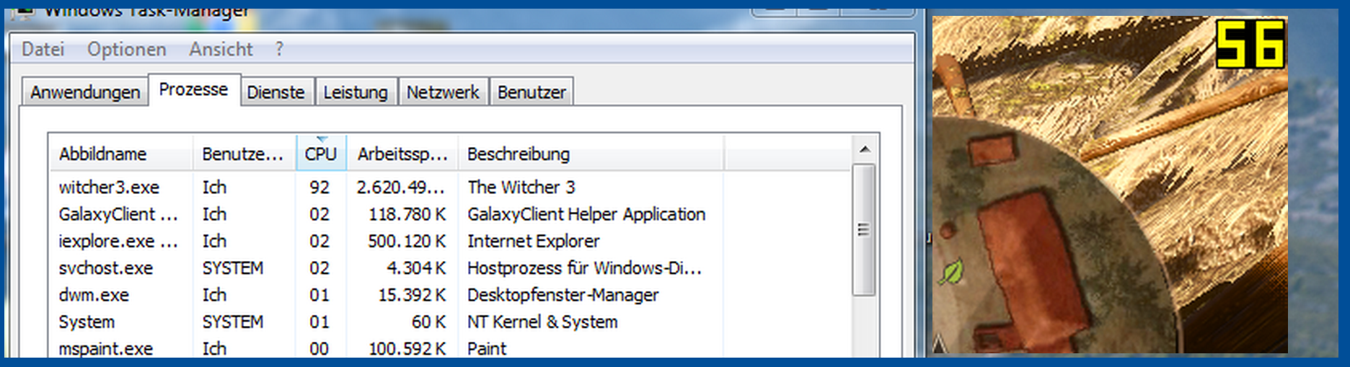Click the green leaf icon on minimap
The image size is (1350, 367).
(951, 272)
